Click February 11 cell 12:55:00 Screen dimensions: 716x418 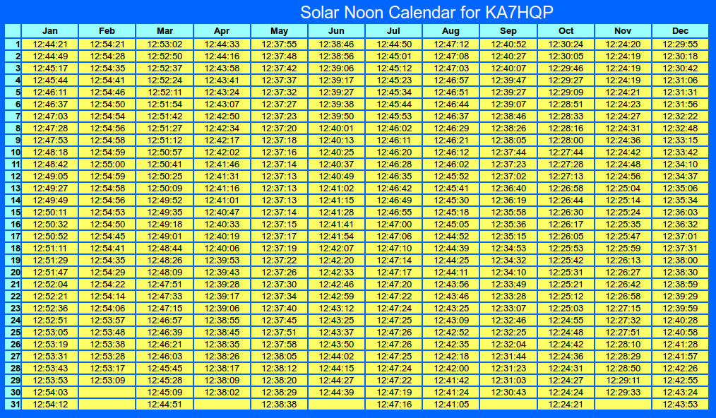tap(107, 165)
